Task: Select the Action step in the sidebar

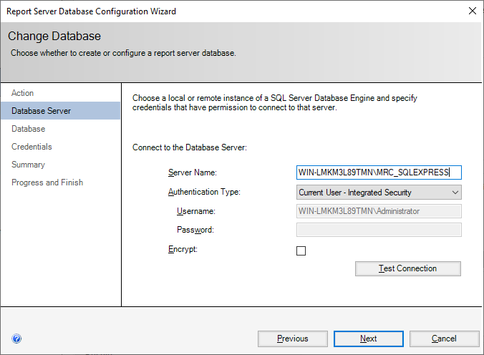Action: (x=23, y=93)
